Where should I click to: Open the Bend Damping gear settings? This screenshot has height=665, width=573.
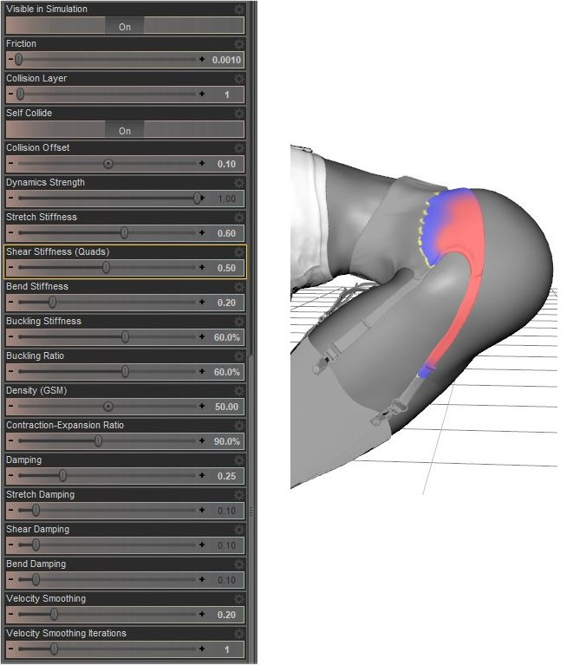click(x=239, y=564)
